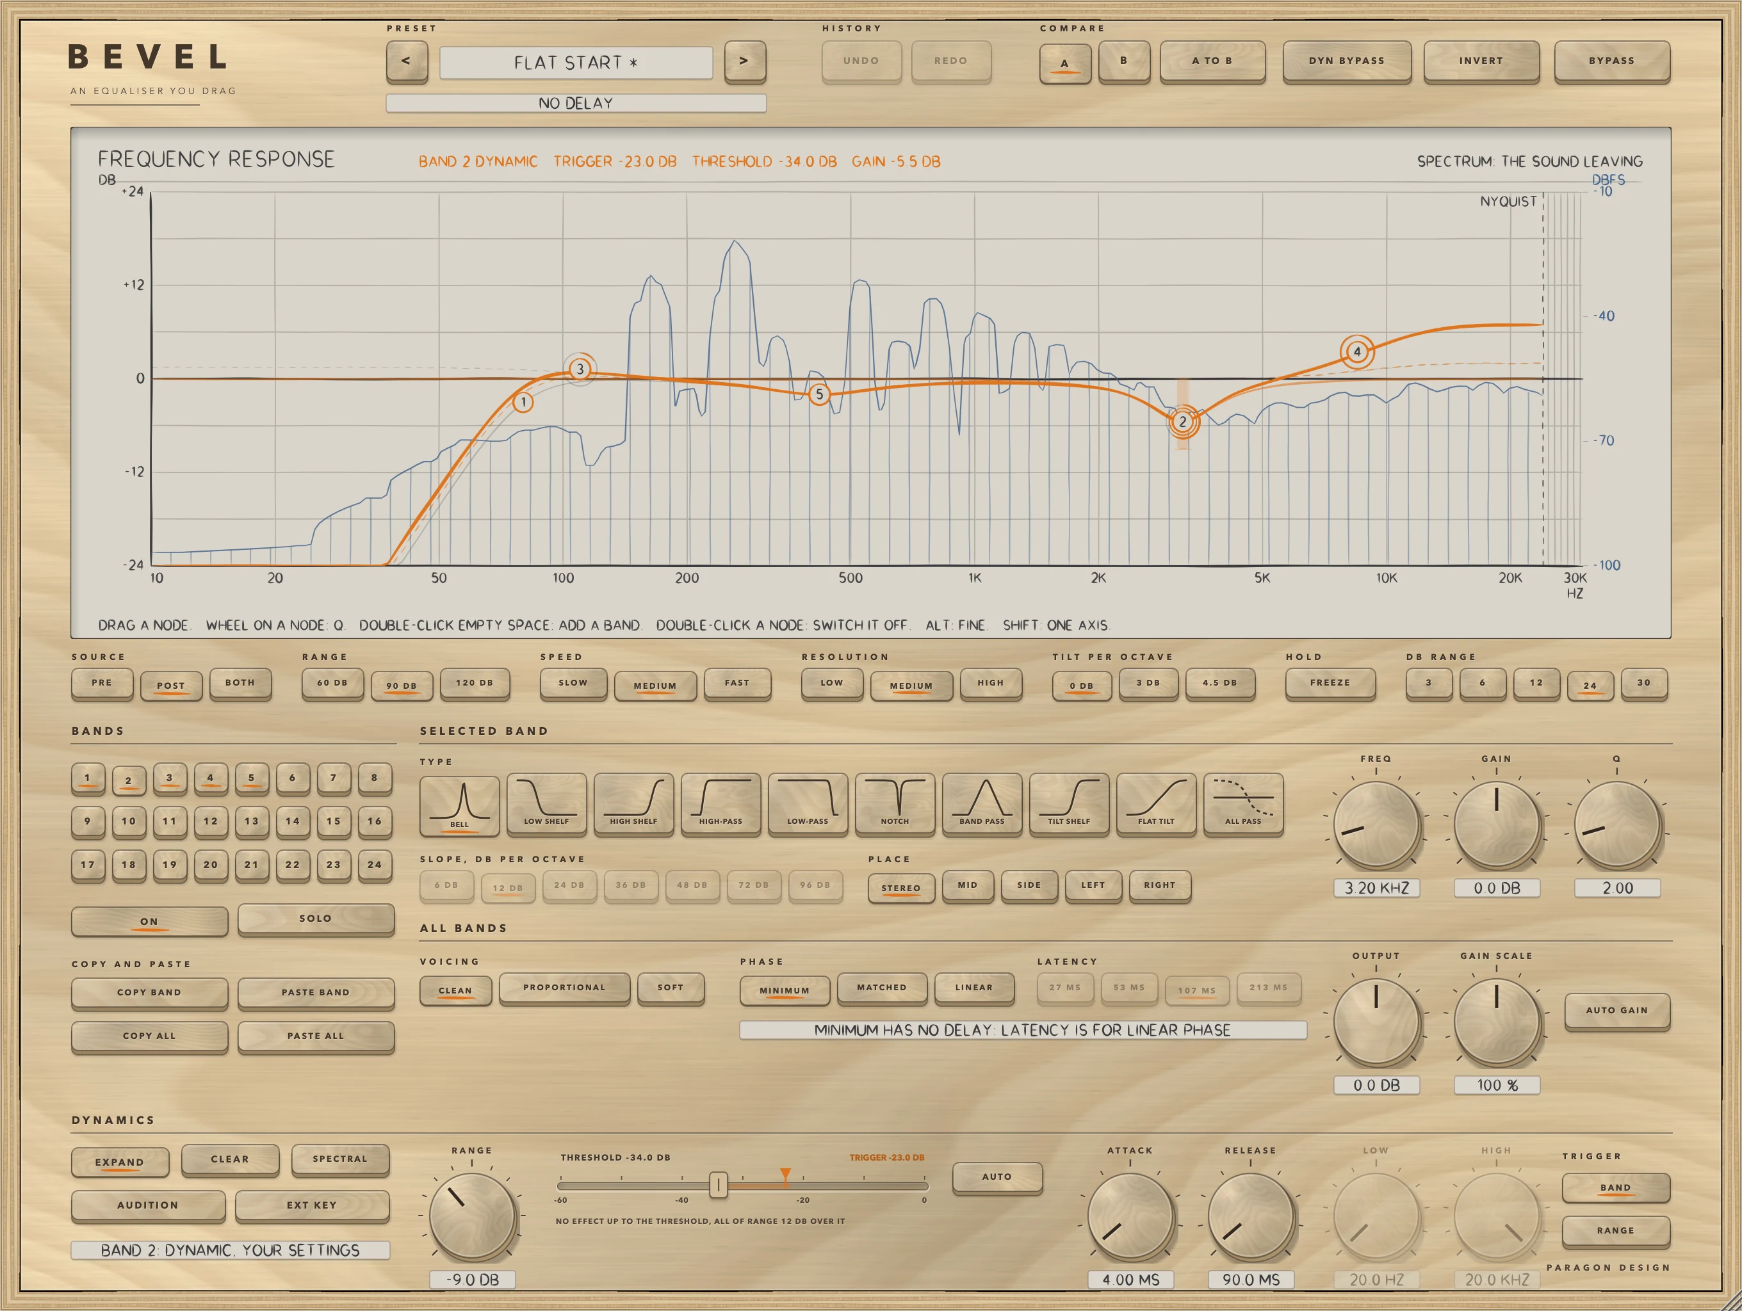The height and width of the screenshot is (1311, 1742).
Task: Select band 24 in the Bands grid
Action: 375,865
